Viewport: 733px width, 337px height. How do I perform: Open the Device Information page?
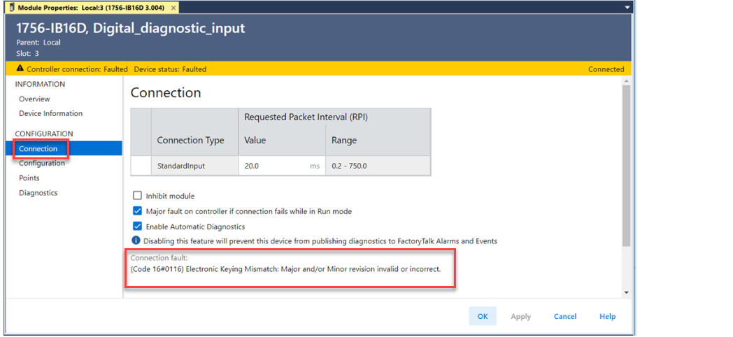click(50, 113)
